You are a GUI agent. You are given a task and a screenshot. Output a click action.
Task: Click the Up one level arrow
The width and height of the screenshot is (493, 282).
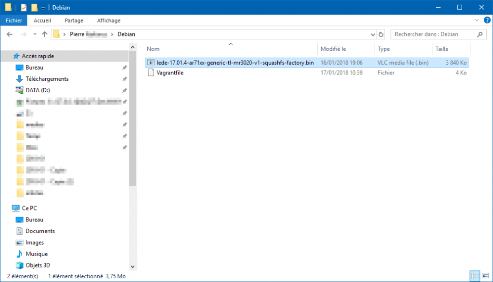(45, 35)
